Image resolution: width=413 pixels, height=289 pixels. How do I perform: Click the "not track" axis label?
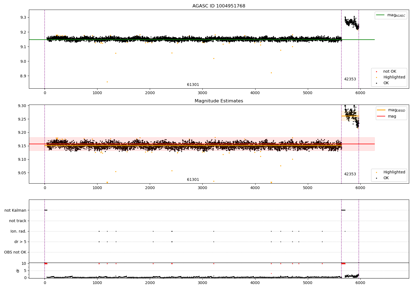(18, 221)
